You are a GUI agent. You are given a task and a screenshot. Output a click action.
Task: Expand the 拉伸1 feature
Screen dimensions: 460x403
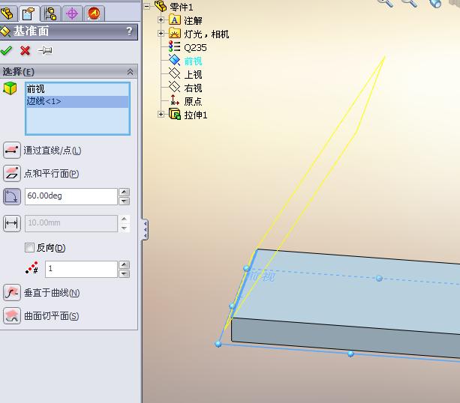pos(161,114)
